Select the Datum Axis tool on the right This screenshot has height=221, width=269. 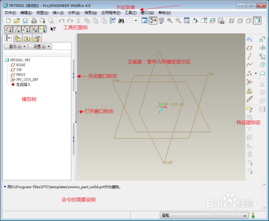click(x=250, y=56)
